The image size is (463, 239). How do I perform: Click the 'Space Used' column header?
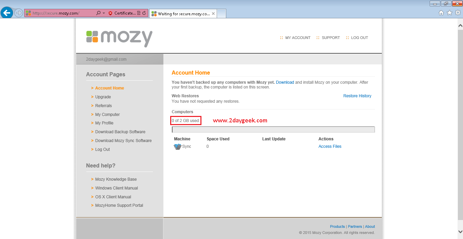[x=218, y=139]
